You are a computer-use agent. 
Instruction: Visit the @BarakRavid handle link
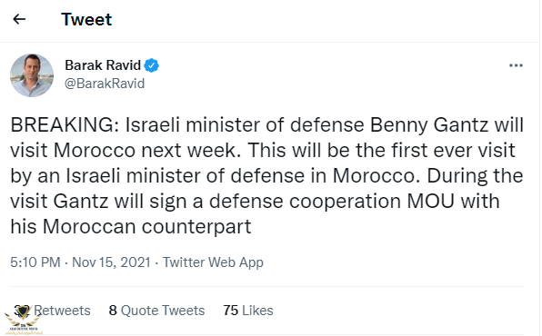click(x=105, y=84)
